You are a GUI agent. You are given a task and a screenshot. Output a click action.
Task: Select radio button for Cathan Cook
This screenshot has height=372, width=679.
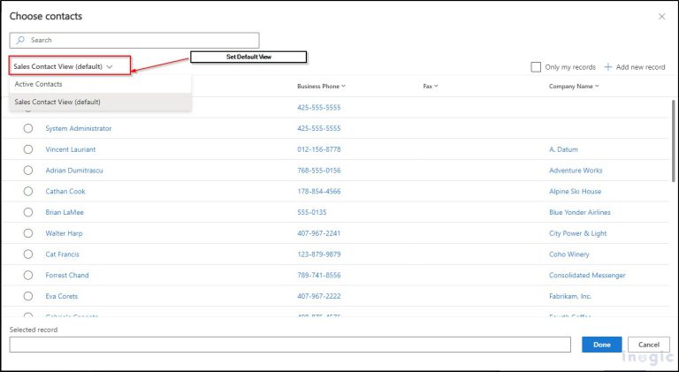pyautogui.click(x=28, y=191)
